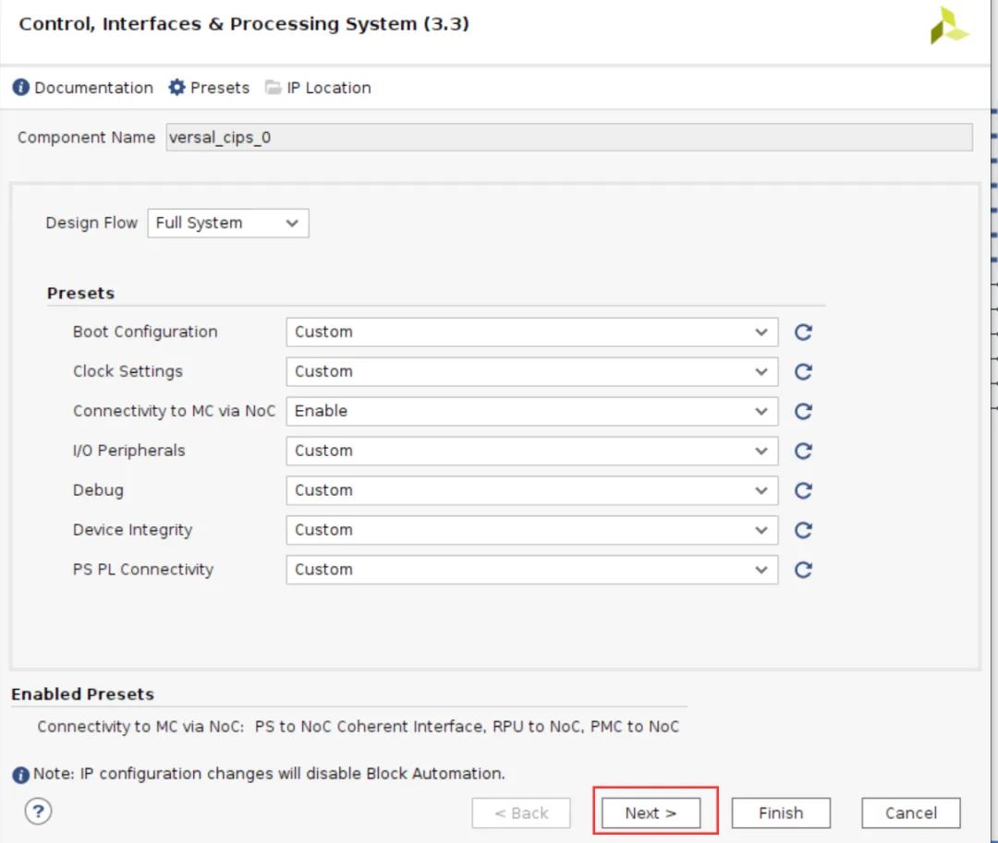Open the Design Flow dropdown
The height and width of the screenshot is (843, 998).
pyautogui.click(x=227, y=223)
